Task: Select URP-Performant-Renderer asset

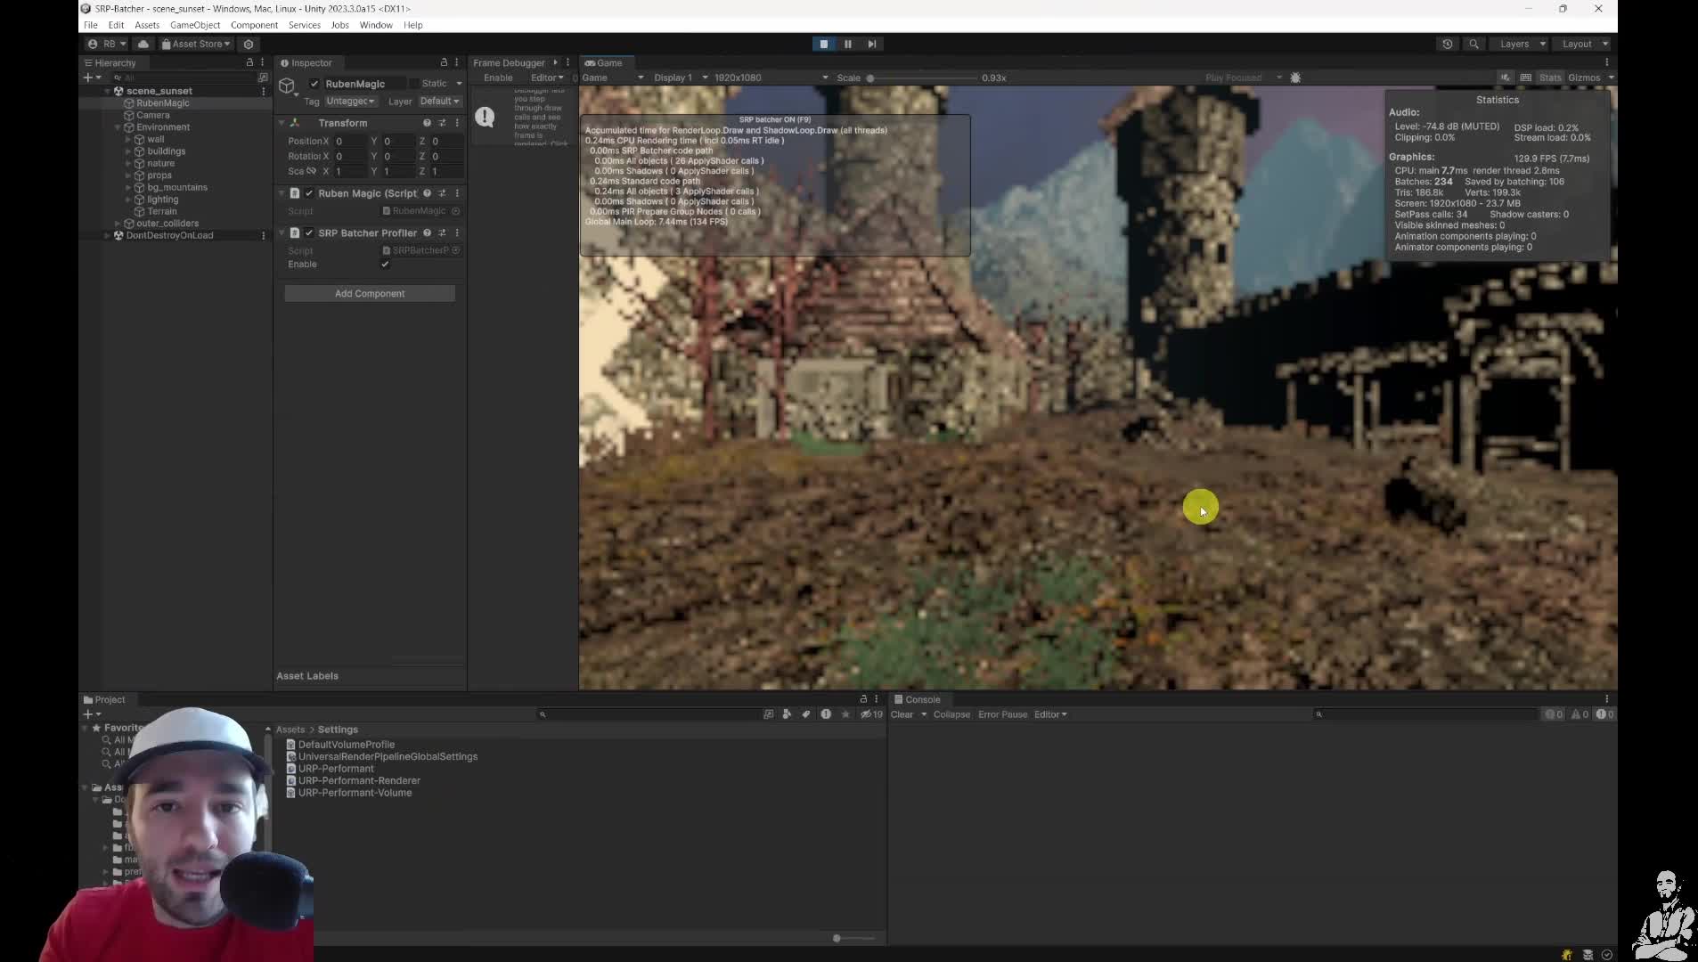Action: click(x=359, y=780)
